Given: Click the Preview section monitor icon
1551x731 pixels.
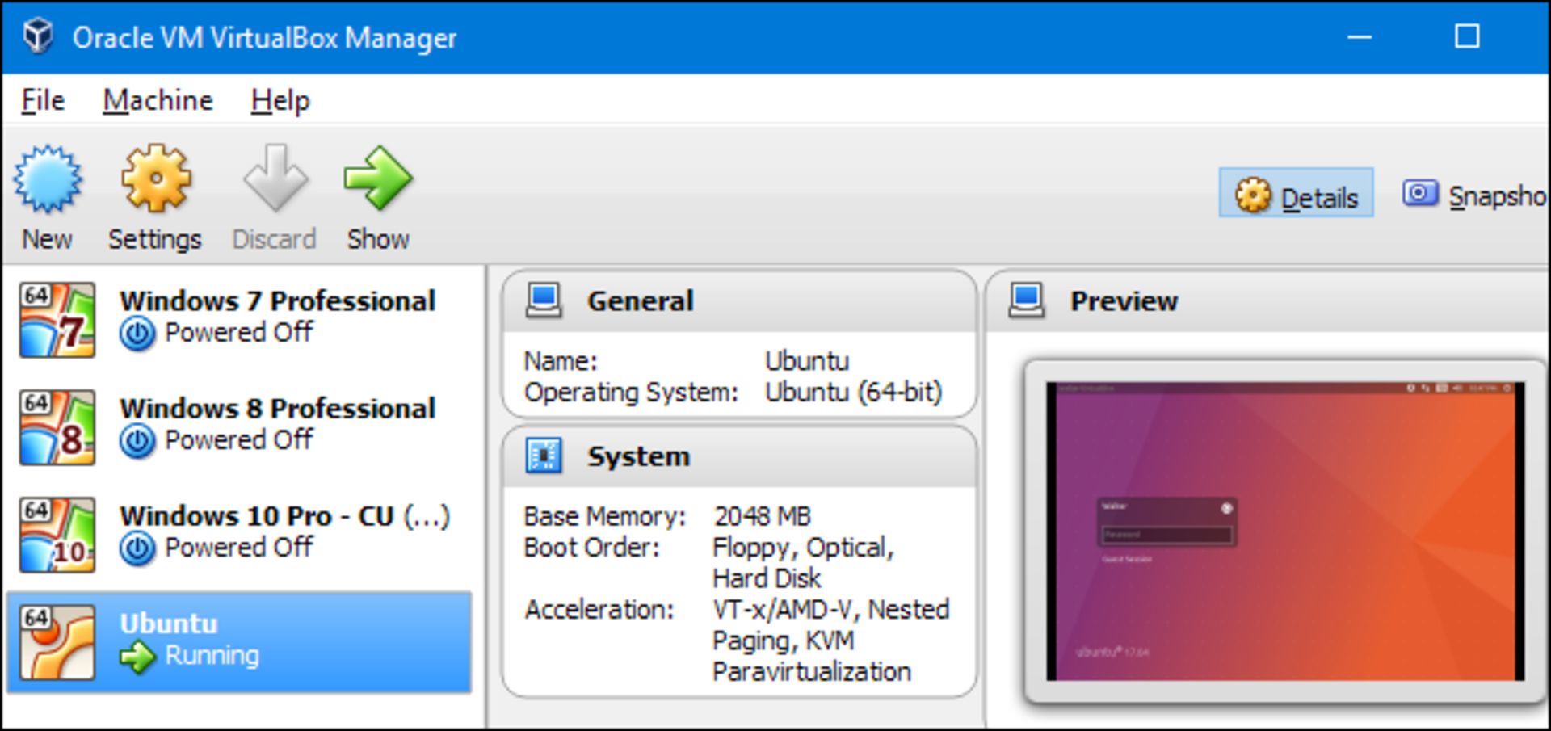Looking at the screenshot, I should [x=1027, y=300].
